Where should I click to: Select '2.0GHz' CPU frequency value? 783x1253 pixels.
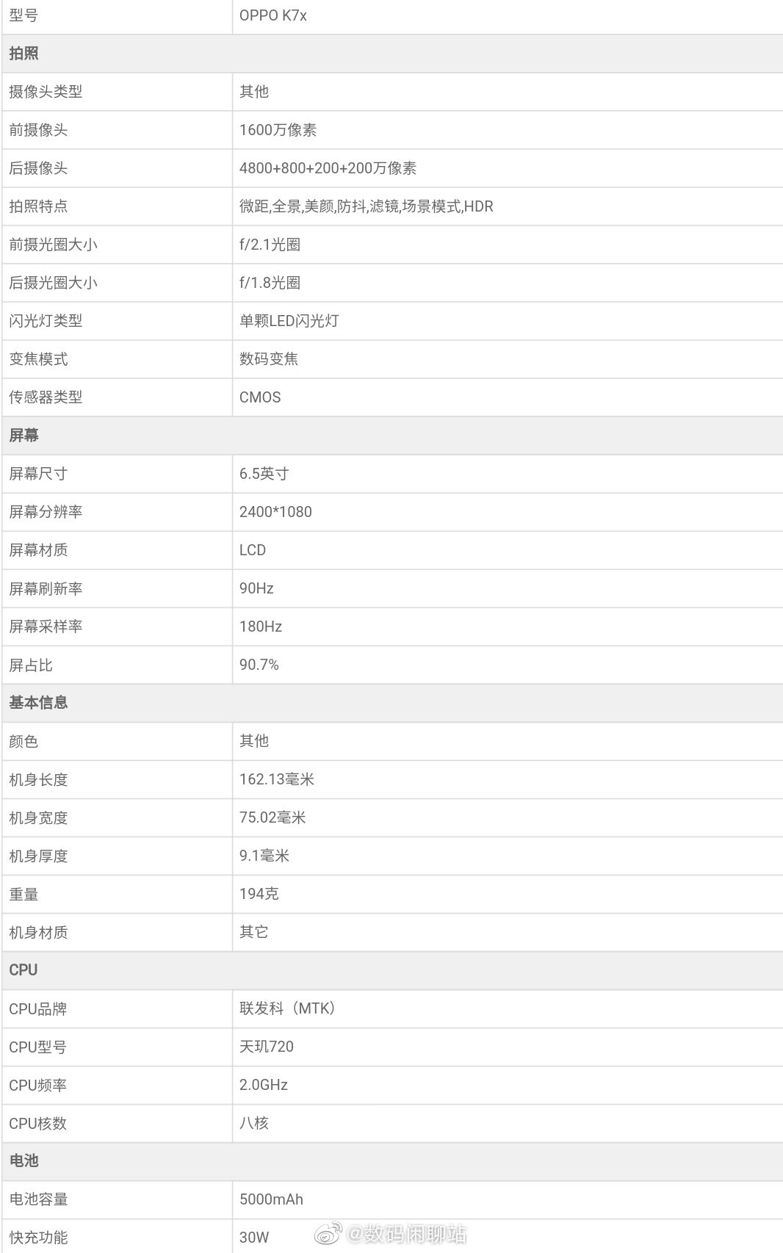(x=264, y=1085)
